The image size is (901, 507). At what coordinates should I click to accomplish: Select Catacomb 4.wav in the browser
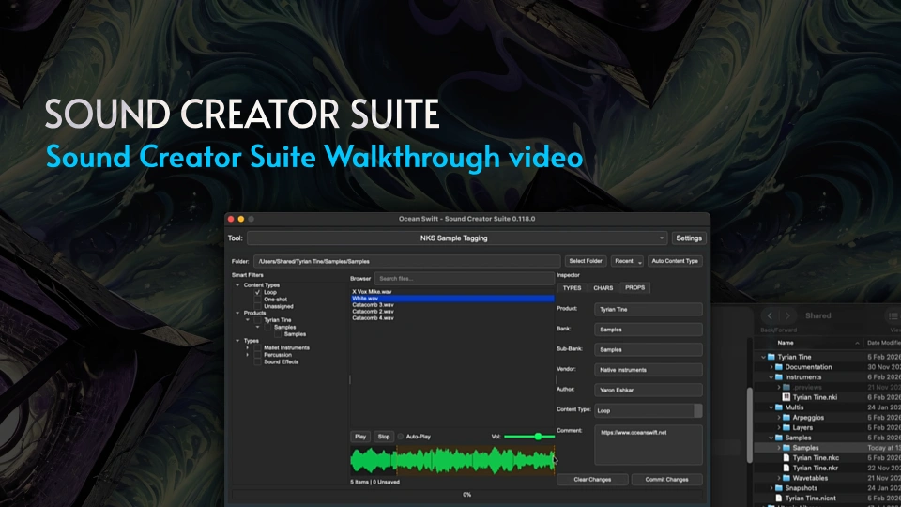point(452,317)
